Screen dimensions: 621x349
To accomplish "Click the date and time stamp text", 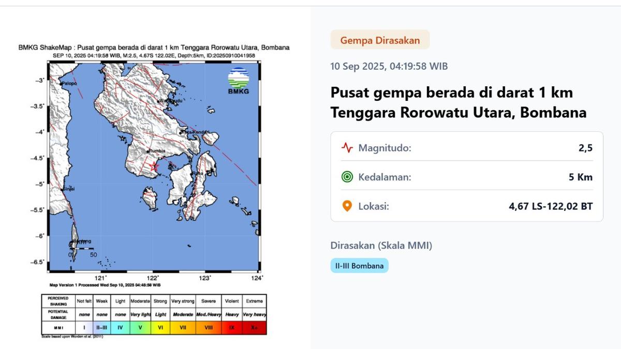I will [x=389, y=66].
